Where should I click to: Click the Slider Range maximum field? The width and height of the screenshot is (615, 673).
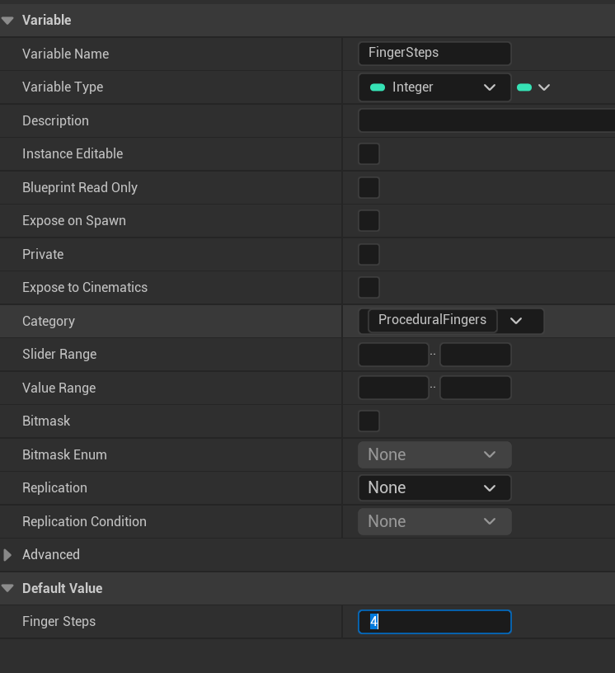coord(476,355)
